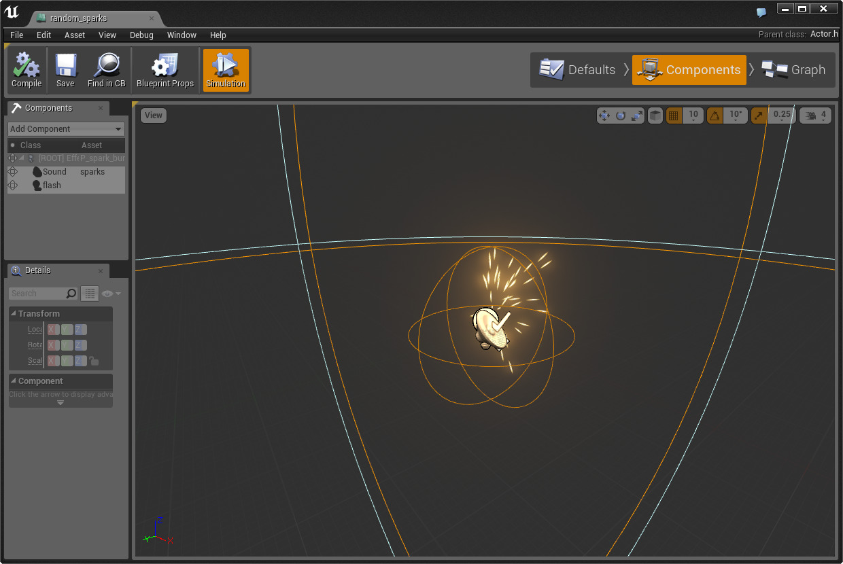Select the Scale gizmo mode
This screenshot has width=843, height=564.
pos(637,116)
